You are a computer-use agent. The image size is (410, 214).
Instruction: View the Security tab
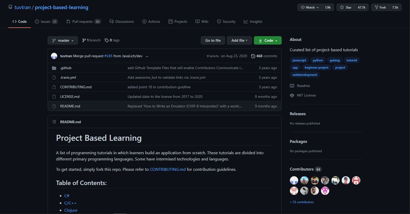click(x=226, y=22)
